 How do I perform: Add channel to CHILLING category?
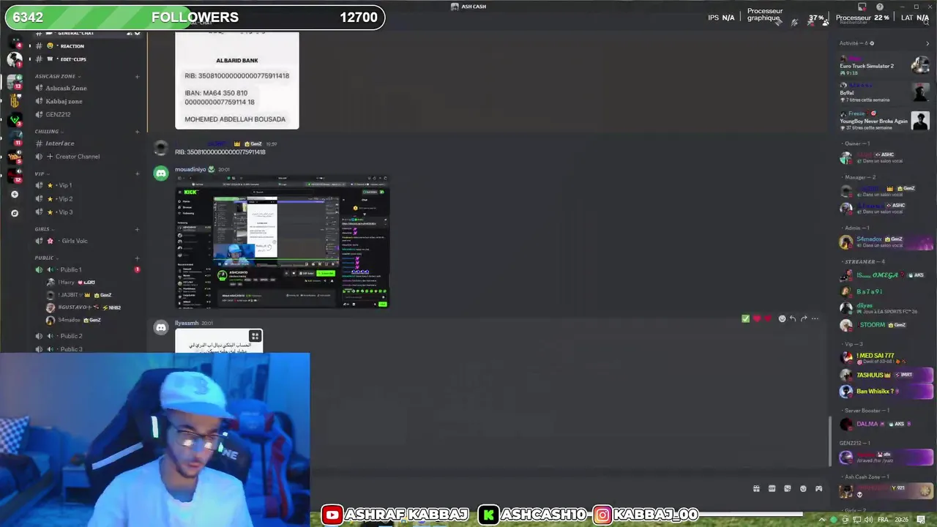point(137,132)
